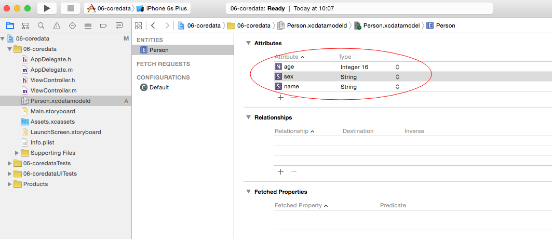Open the Project navigator folder icon

pos(10,25)
